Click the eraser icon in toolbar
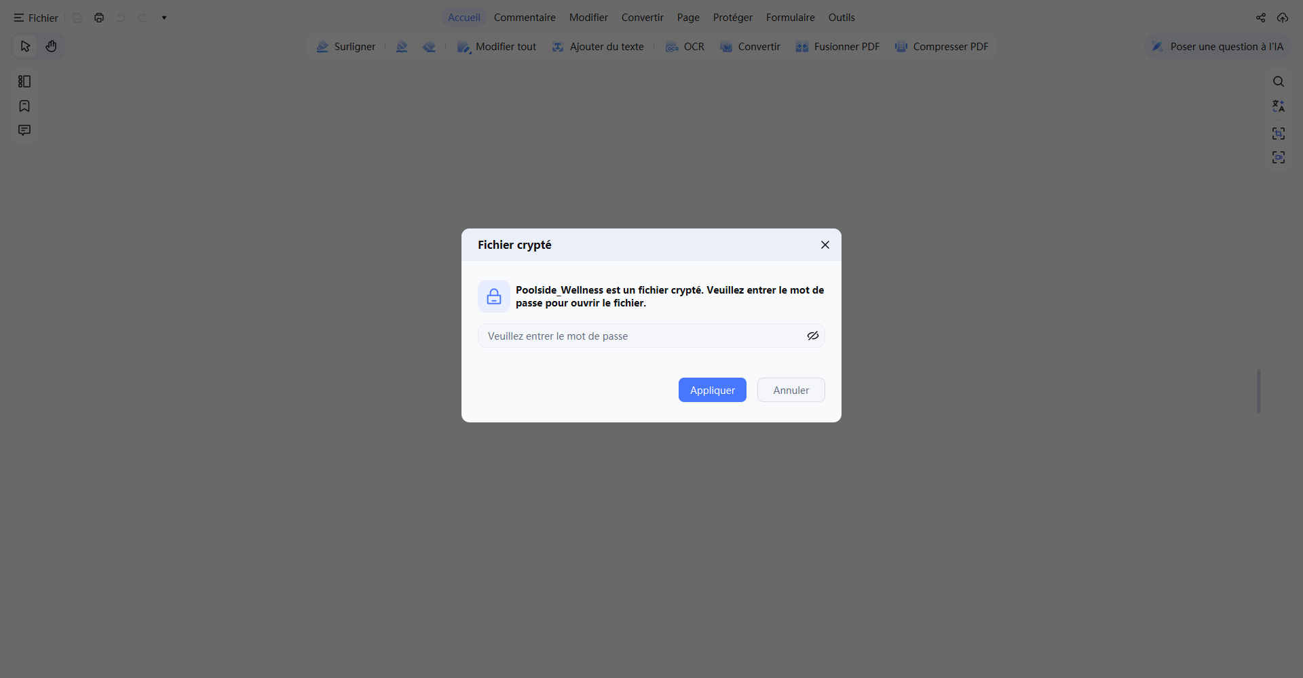Viewport: 1303px width, 678px height. pos(429,47)
